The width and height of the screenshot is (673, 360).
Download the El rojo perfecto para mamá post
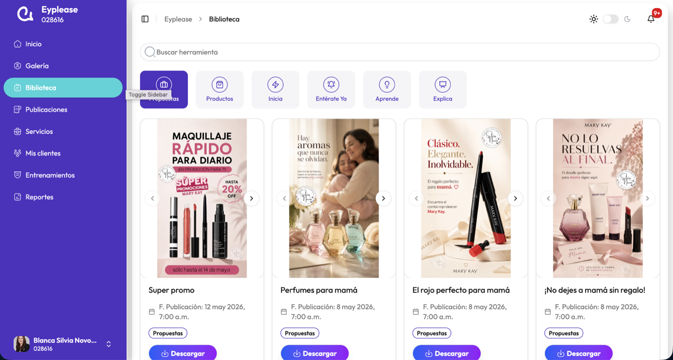(447, 353)
